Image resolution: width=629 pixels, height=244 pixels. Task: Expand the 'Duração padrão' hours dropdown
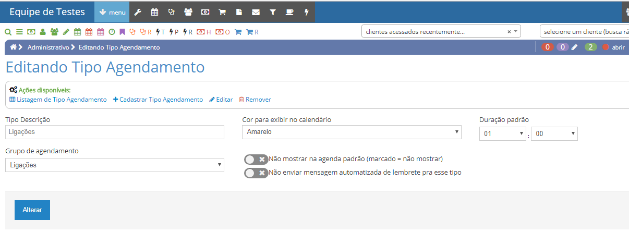(x=503, y=134)
